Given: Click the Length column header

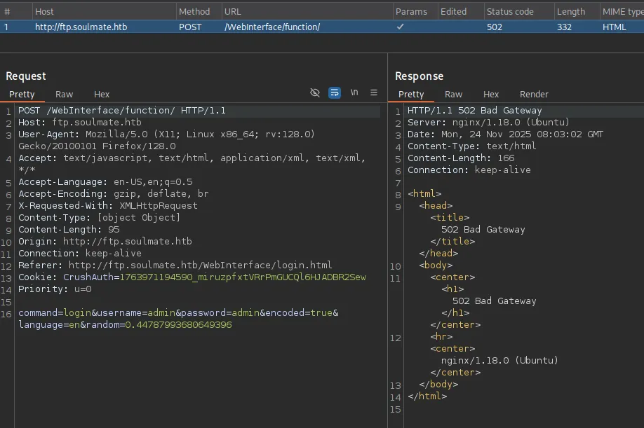Looking at the screenshot, I should click(570, 11).
